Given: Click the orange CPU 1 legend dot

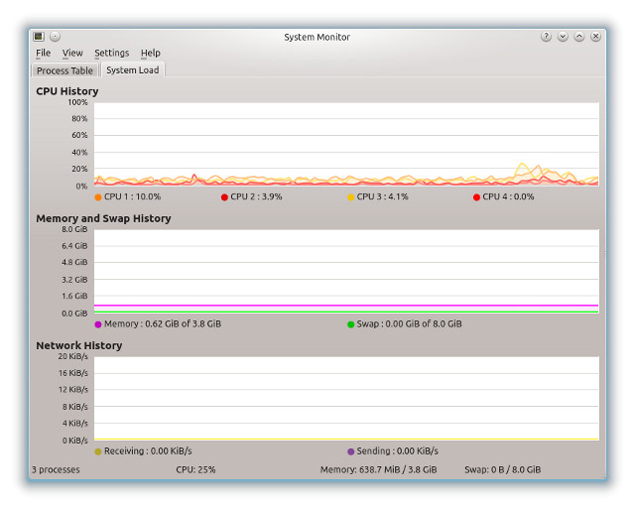Looking at the screenshot, I should (x=98, y=197).
